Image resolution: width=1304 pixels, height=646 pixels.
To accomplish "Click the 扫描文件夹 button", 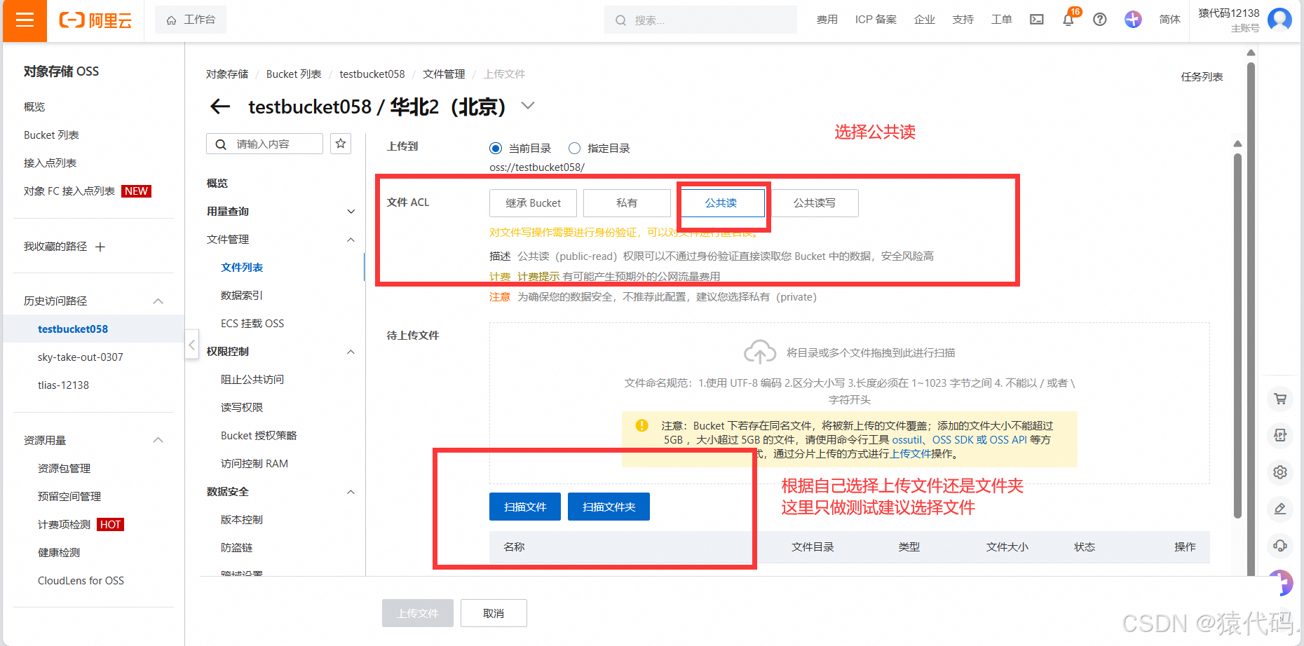I will (609, 507).
